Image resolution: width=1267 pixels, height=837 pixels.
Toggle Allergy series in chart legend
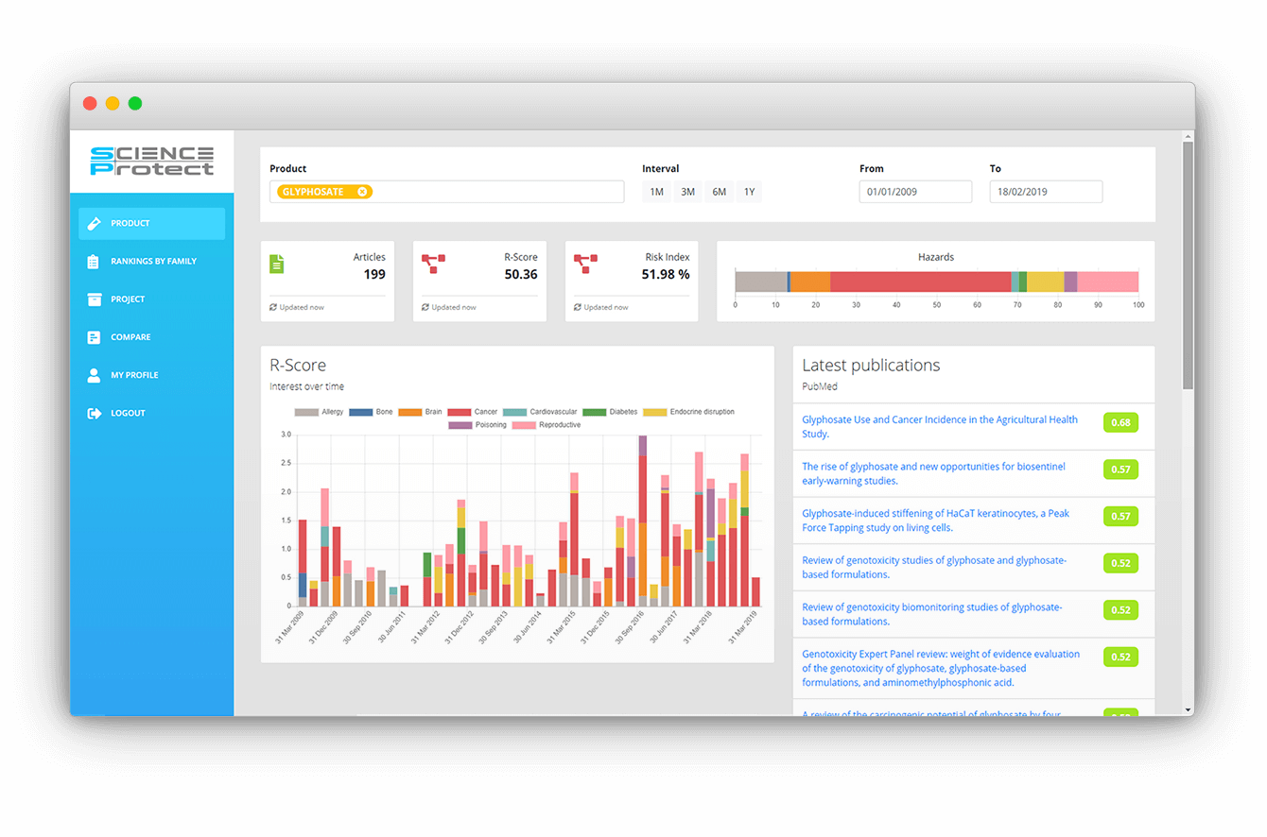coord(319,412)
